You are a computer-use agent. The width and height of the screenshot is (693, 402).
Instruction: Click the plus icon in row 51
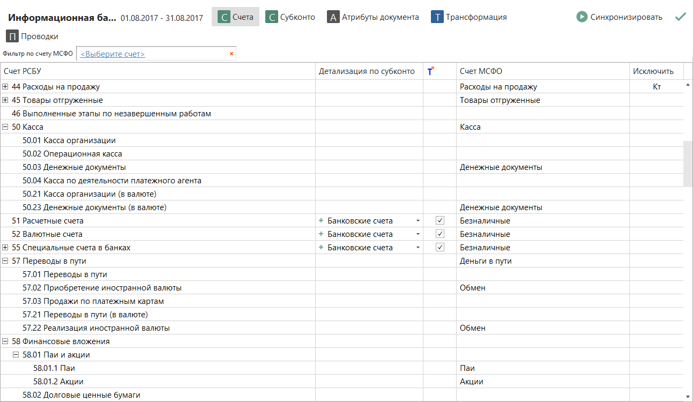[x=321, y=221]
